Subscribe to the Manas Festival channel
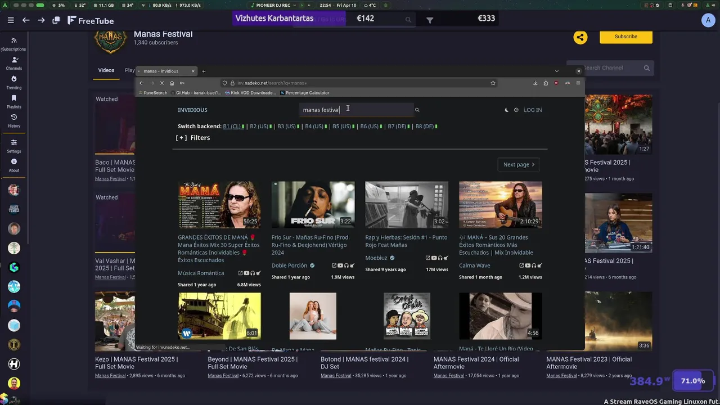This screenshot has width=720, height=405. (626, 37)
